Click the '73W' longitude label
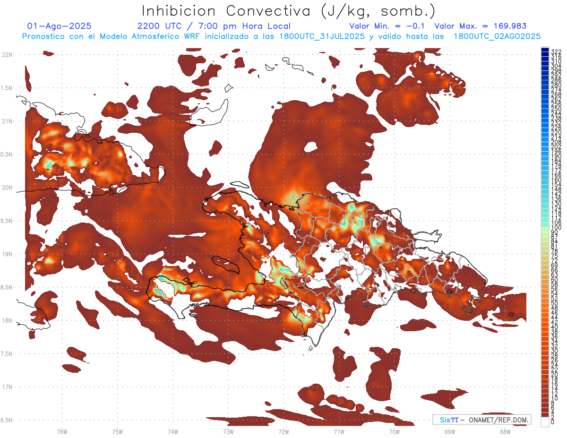This screenshot has width=567, height=438. click(228, 431)
